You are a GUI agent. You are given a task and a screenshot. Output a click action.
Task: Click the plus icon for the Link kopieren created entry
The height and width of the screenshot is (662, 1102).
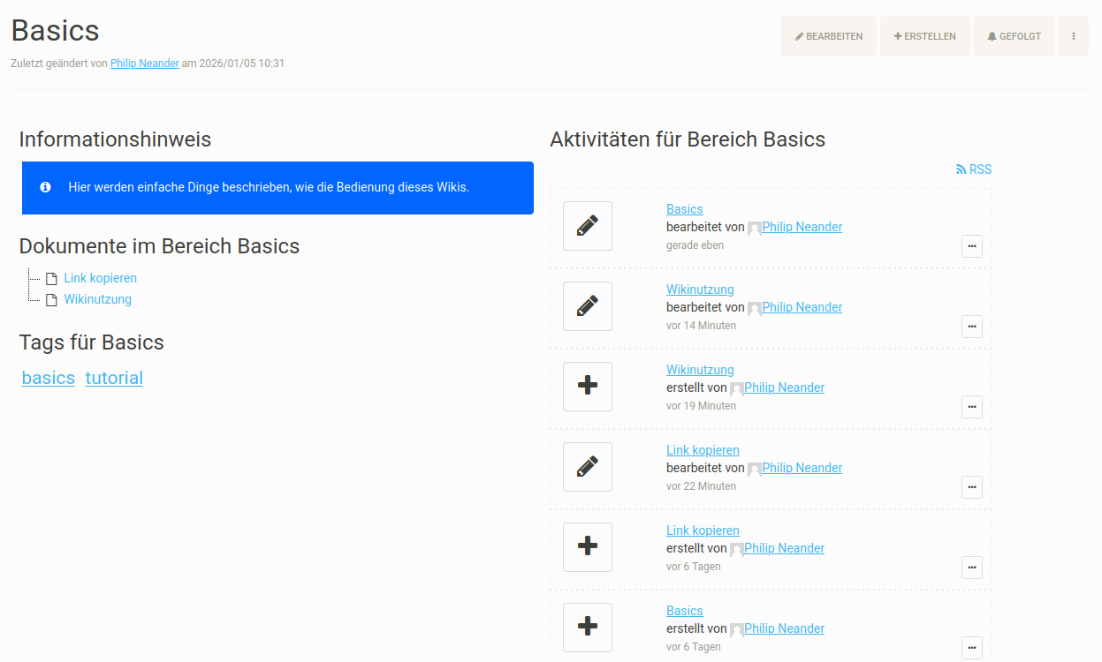(587, 547)
